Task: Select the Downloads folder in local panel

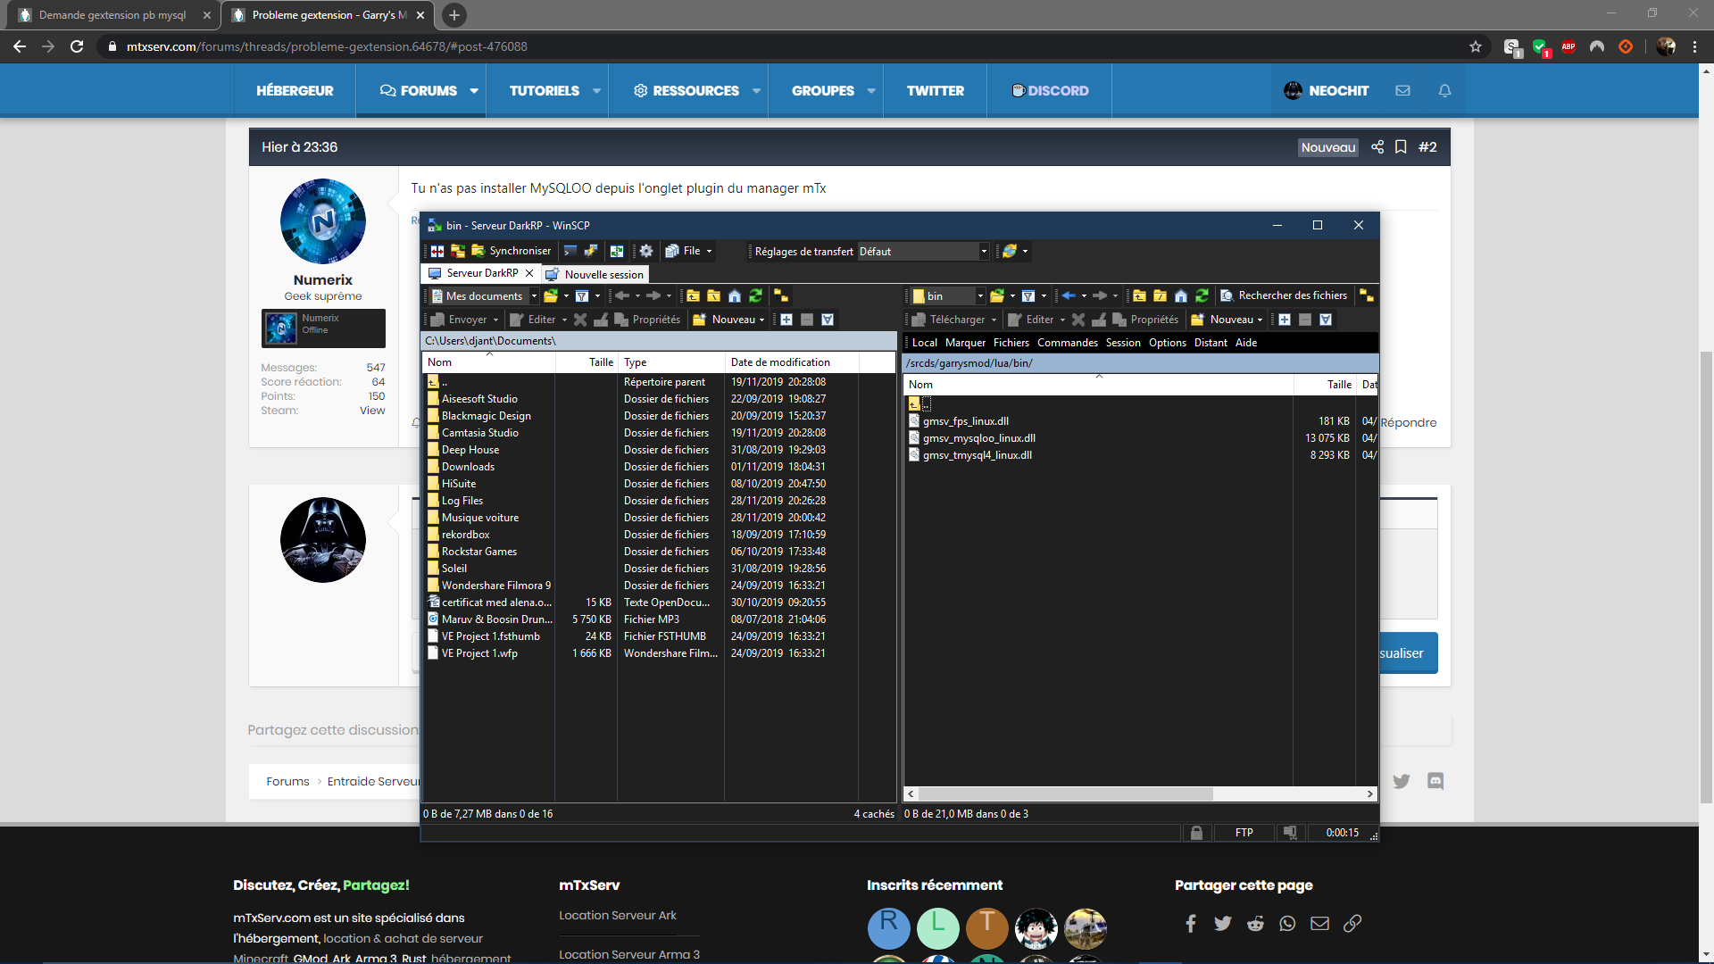Action: (468, 467)
